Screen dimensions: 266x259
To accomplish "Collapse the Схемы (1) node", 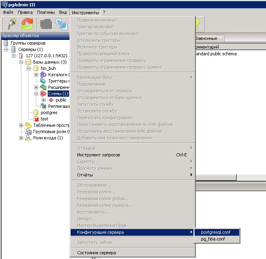I will 36,94.
